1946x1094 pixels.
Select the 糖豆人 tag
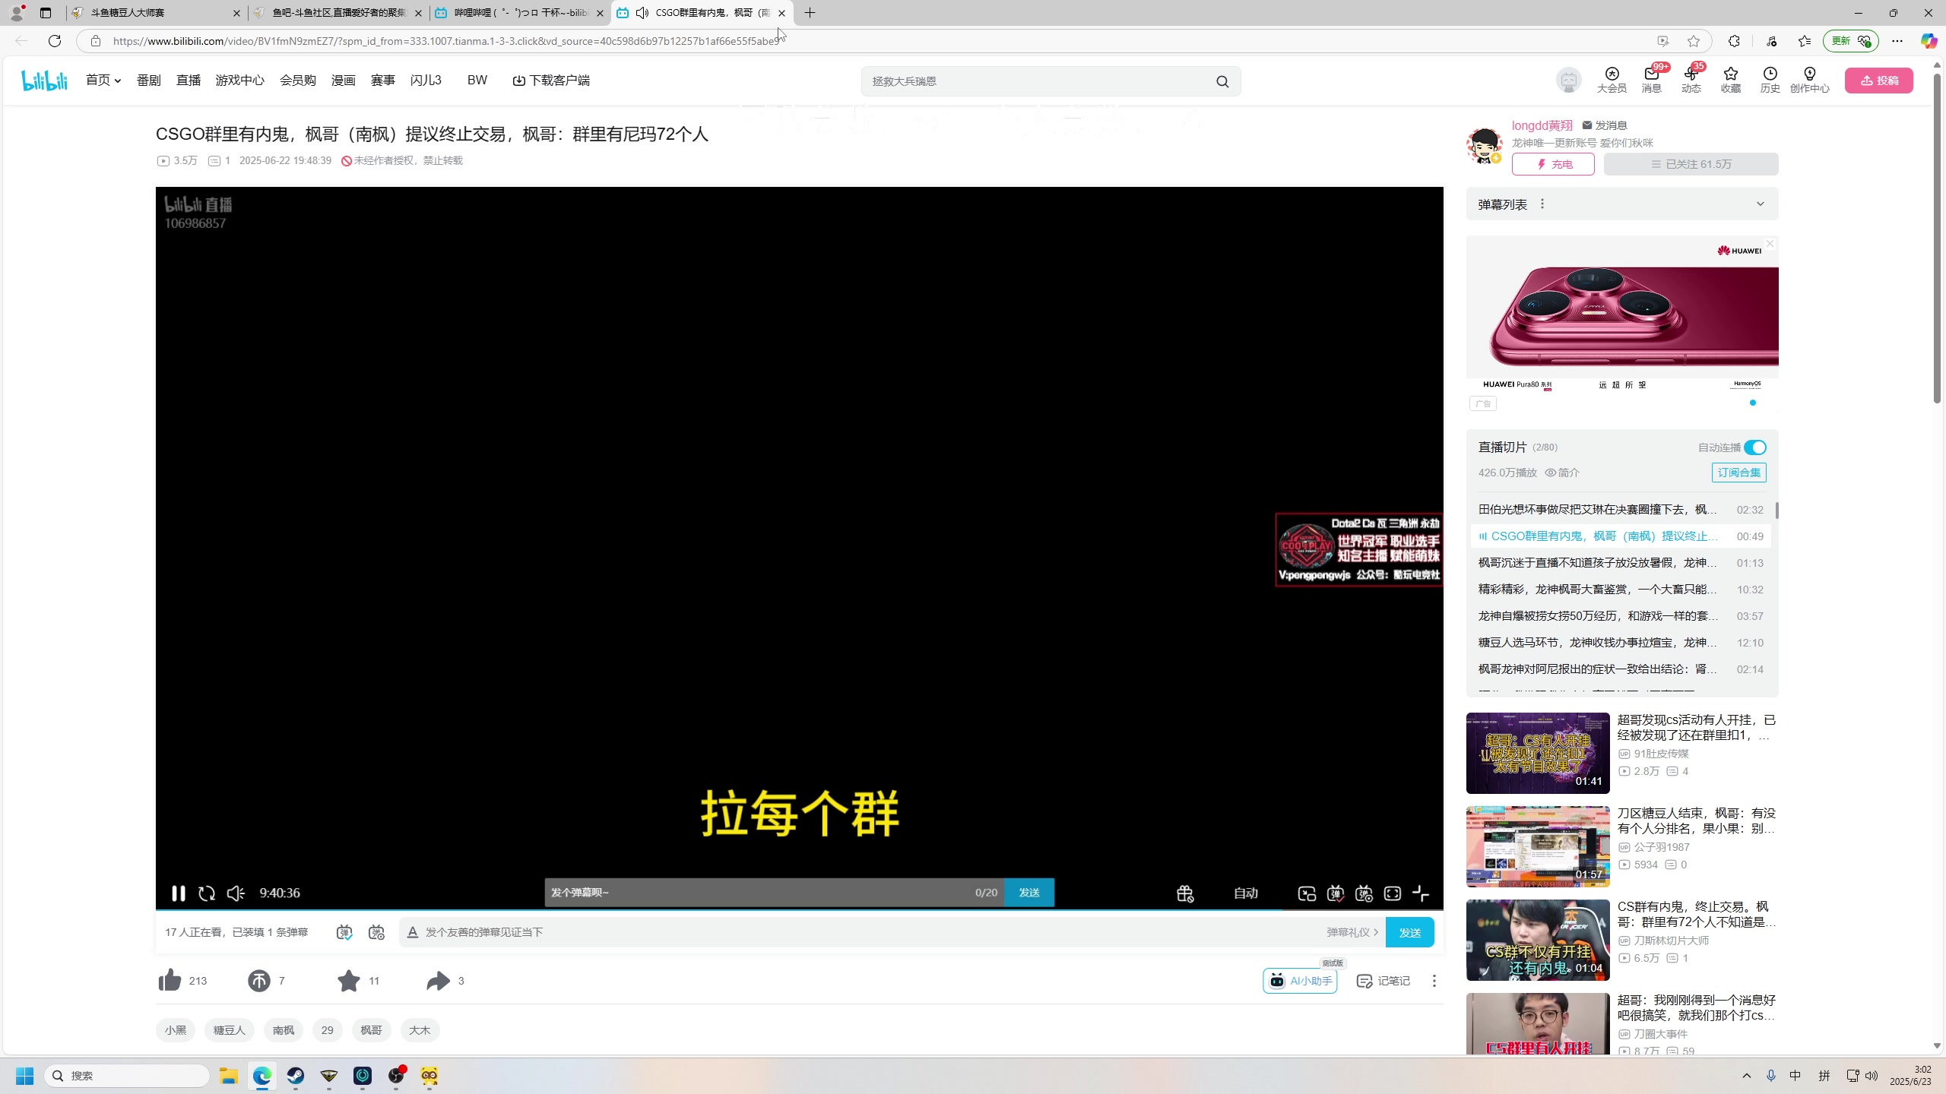point(229,1030)
